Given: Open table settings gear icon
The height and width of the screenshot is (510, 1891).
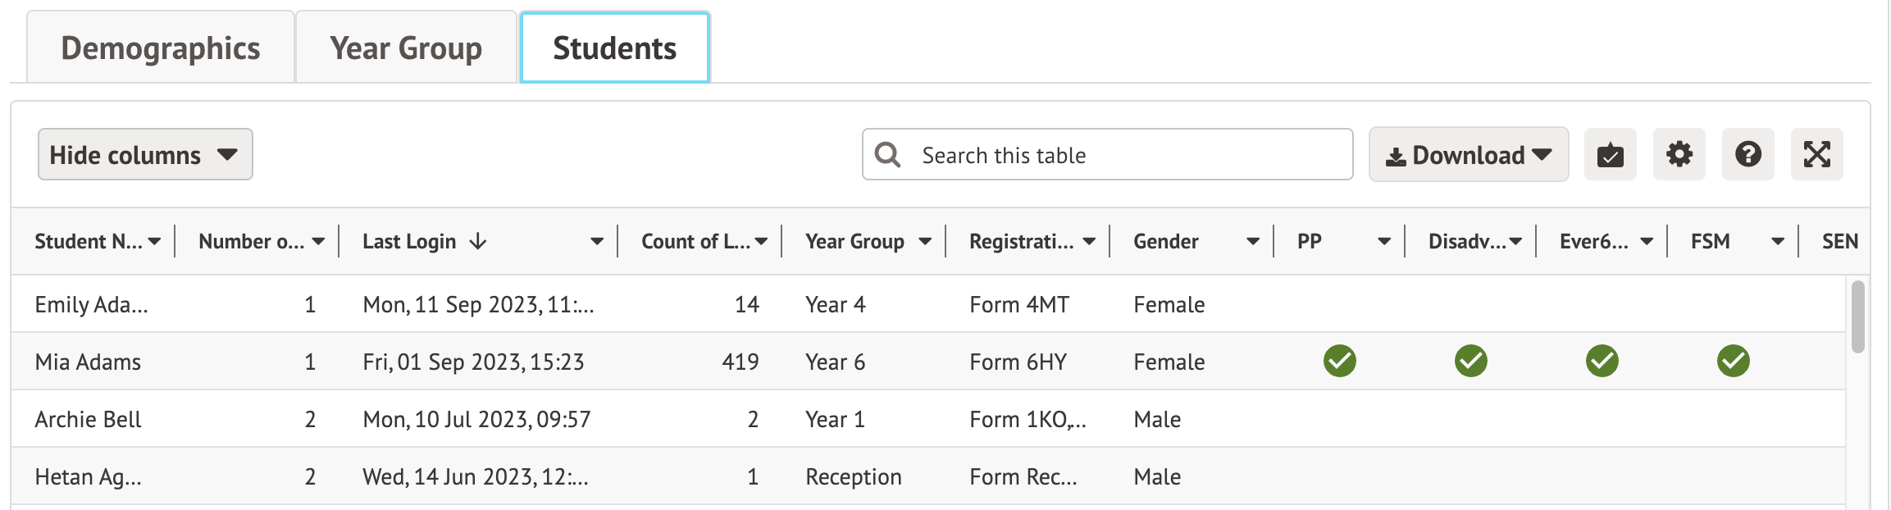Looking at the screenshot, I should tap(1679, 154).
